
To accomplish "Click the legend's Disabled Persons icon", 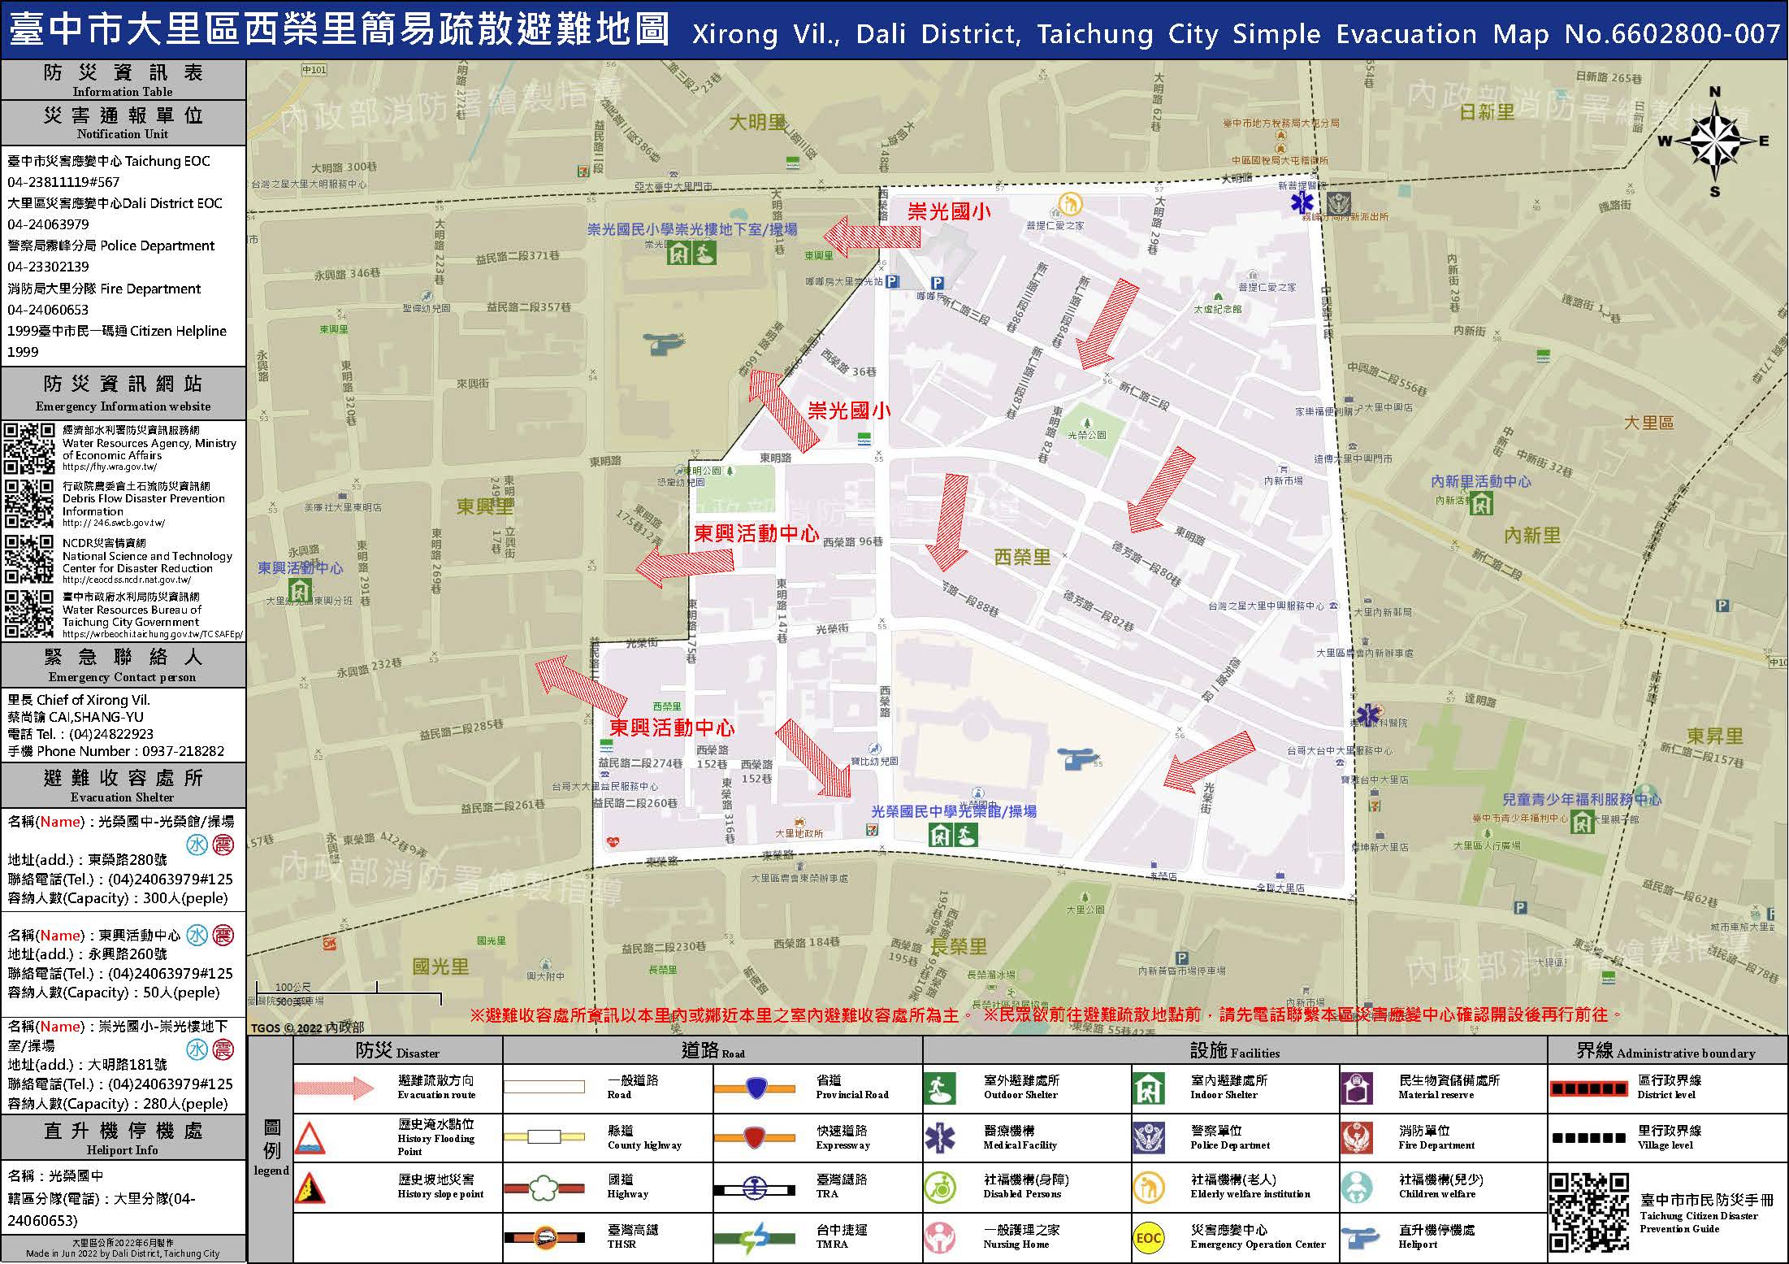I will tap(939, 1188).
